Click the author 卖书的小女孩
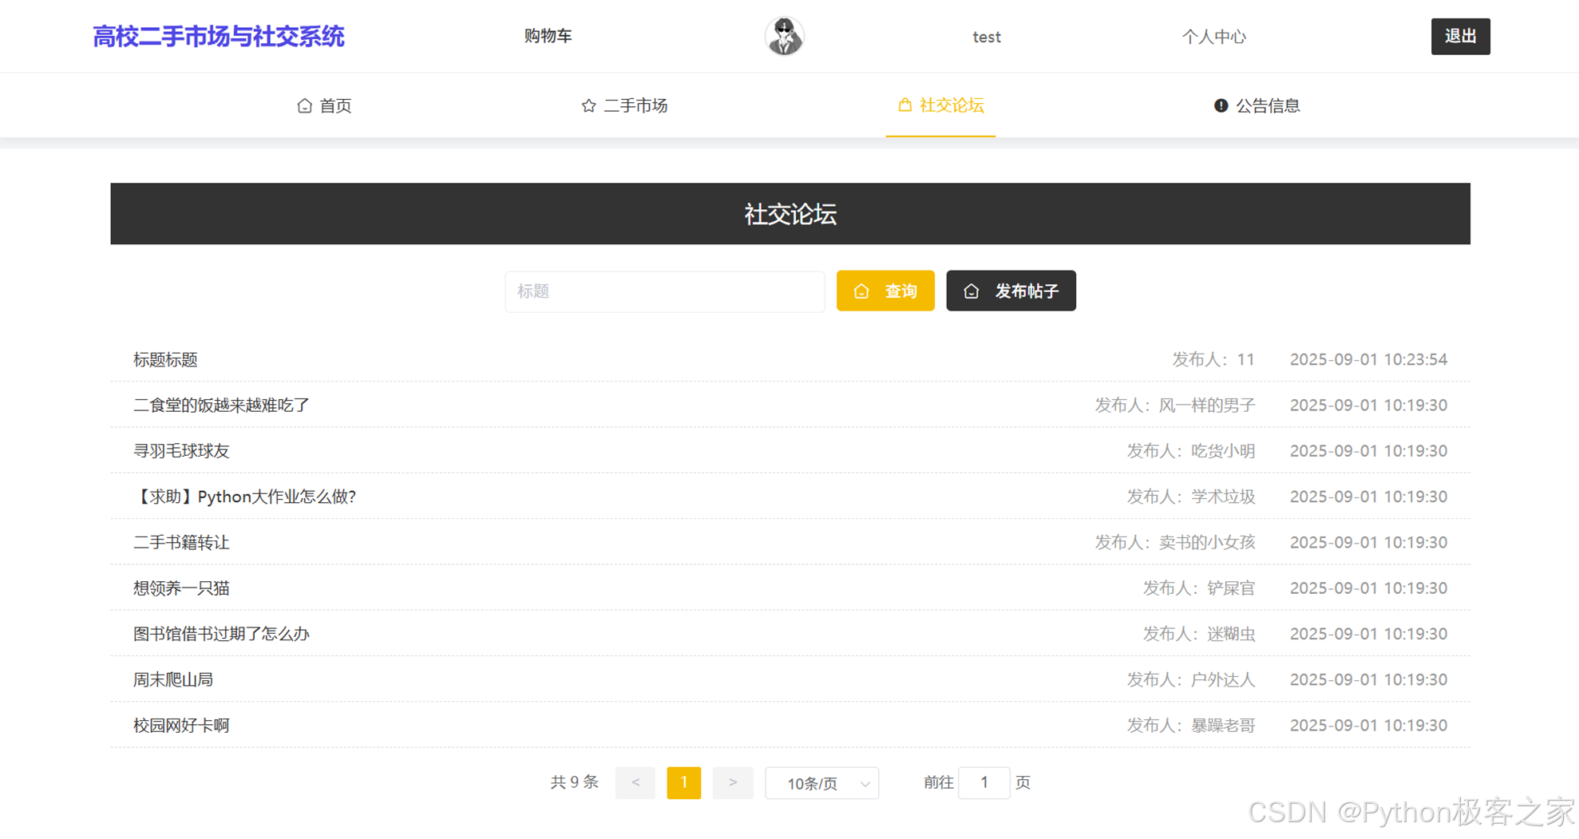The image size is (1579, 839). tap(1207, 542)
